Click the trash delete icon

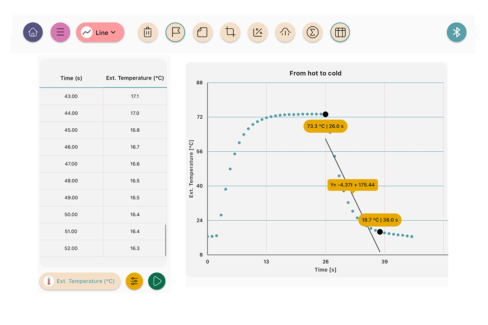pos(148,32)
